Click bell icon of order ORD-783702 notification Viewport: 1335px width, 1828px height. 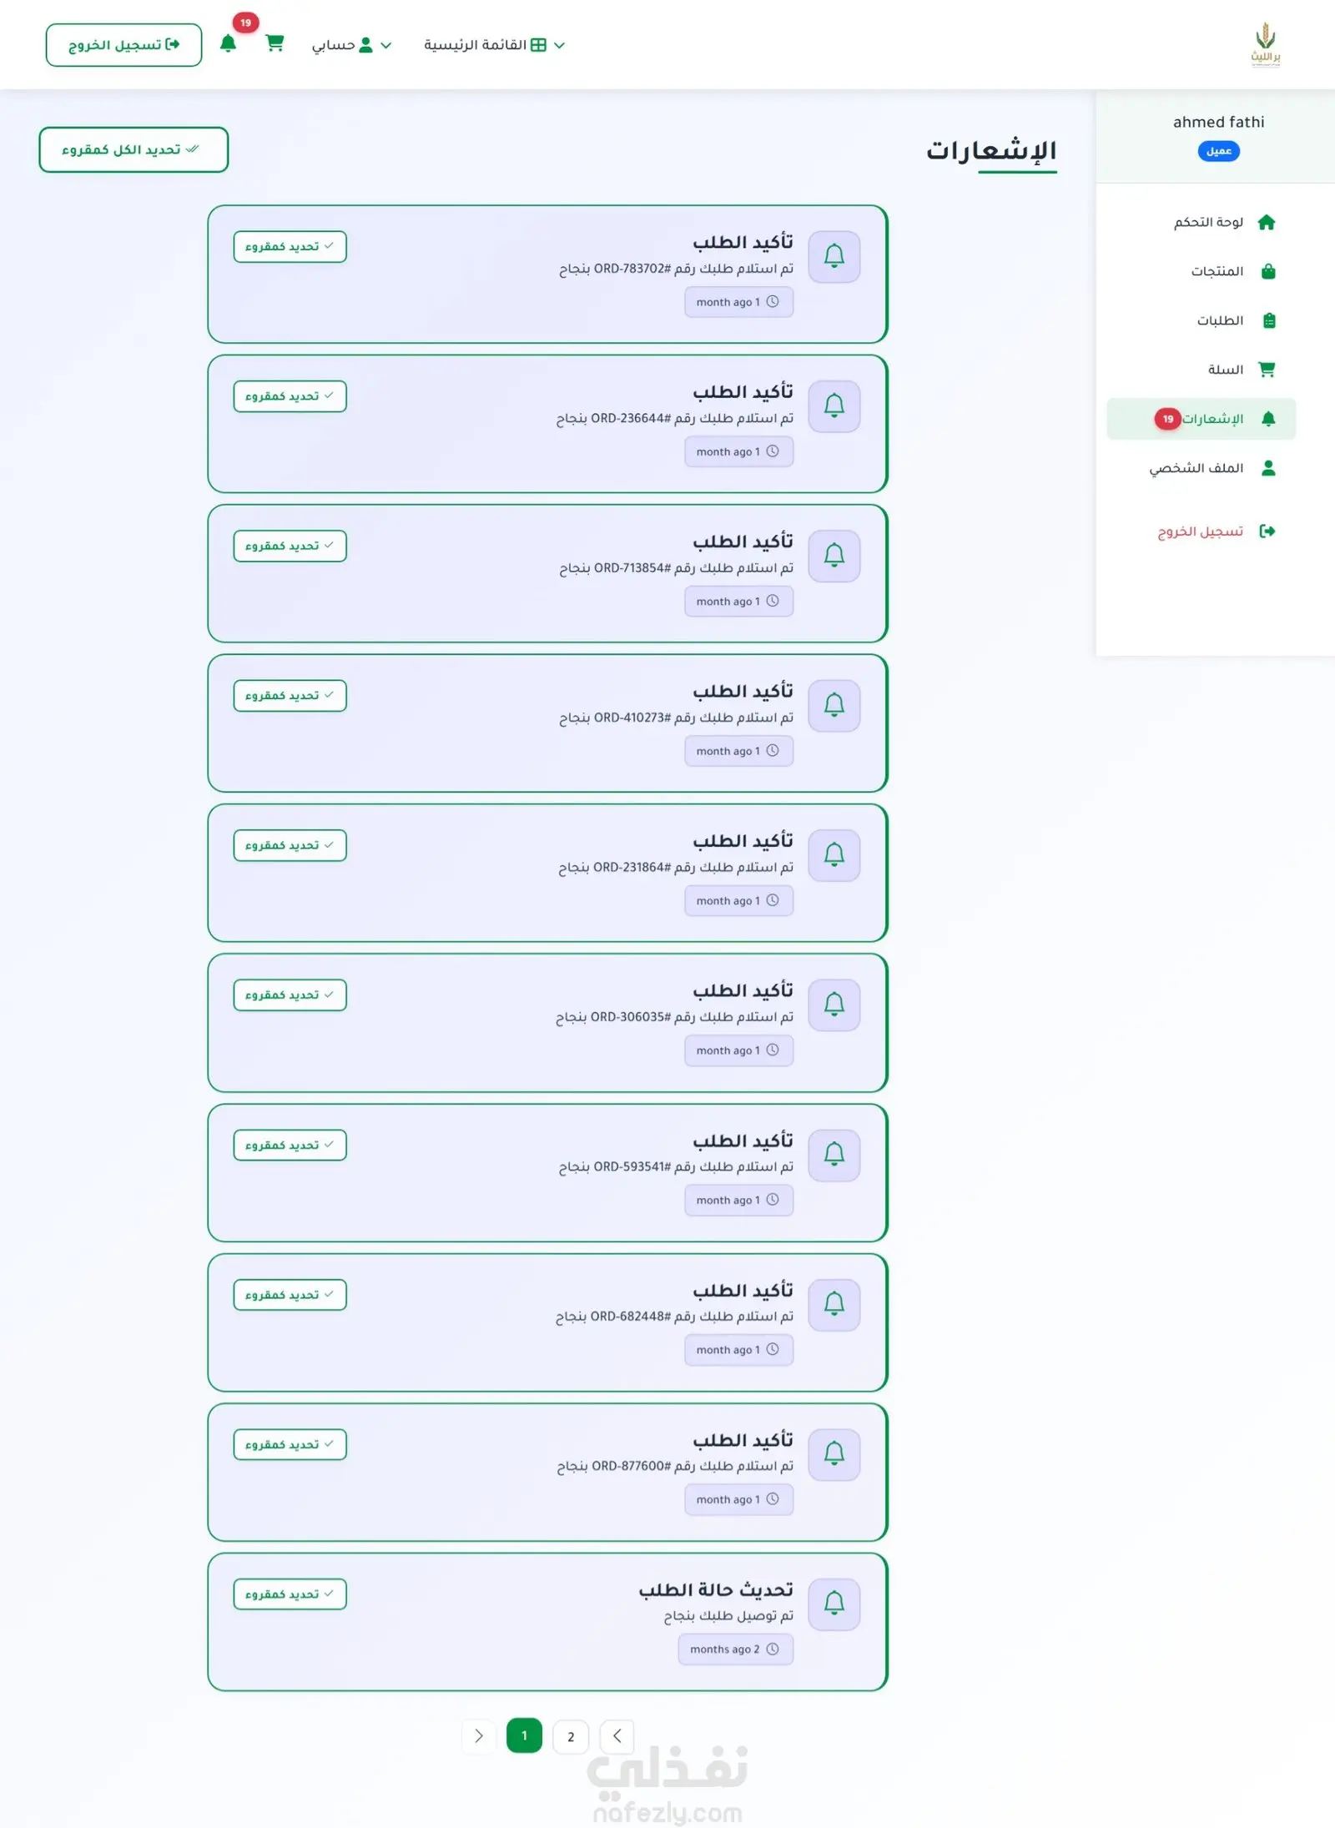[834, 256]
